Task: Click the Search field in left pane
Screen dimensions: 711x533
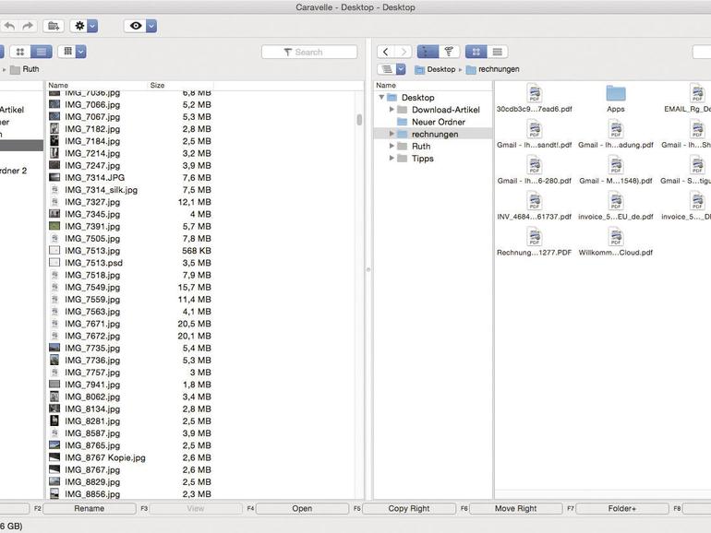Action: pos(309,53)
